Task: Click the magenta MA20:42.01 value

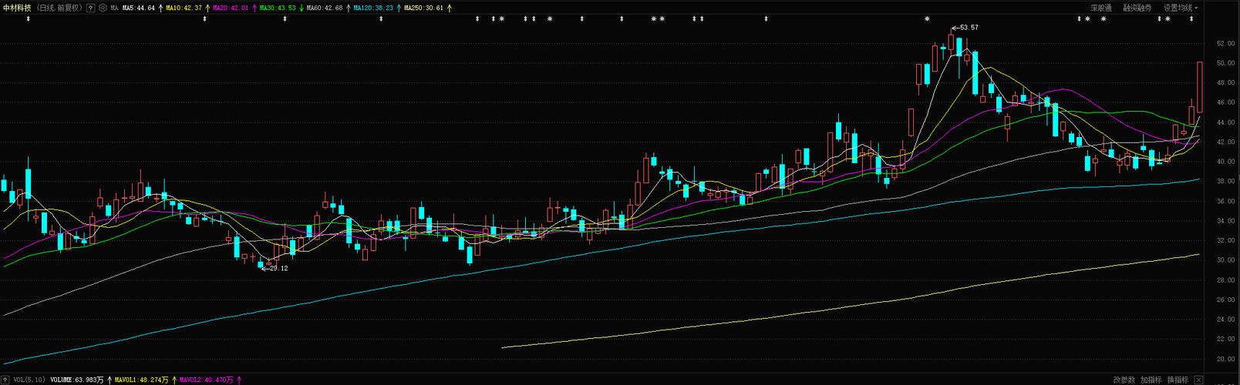Action: (x=231, y=8)
